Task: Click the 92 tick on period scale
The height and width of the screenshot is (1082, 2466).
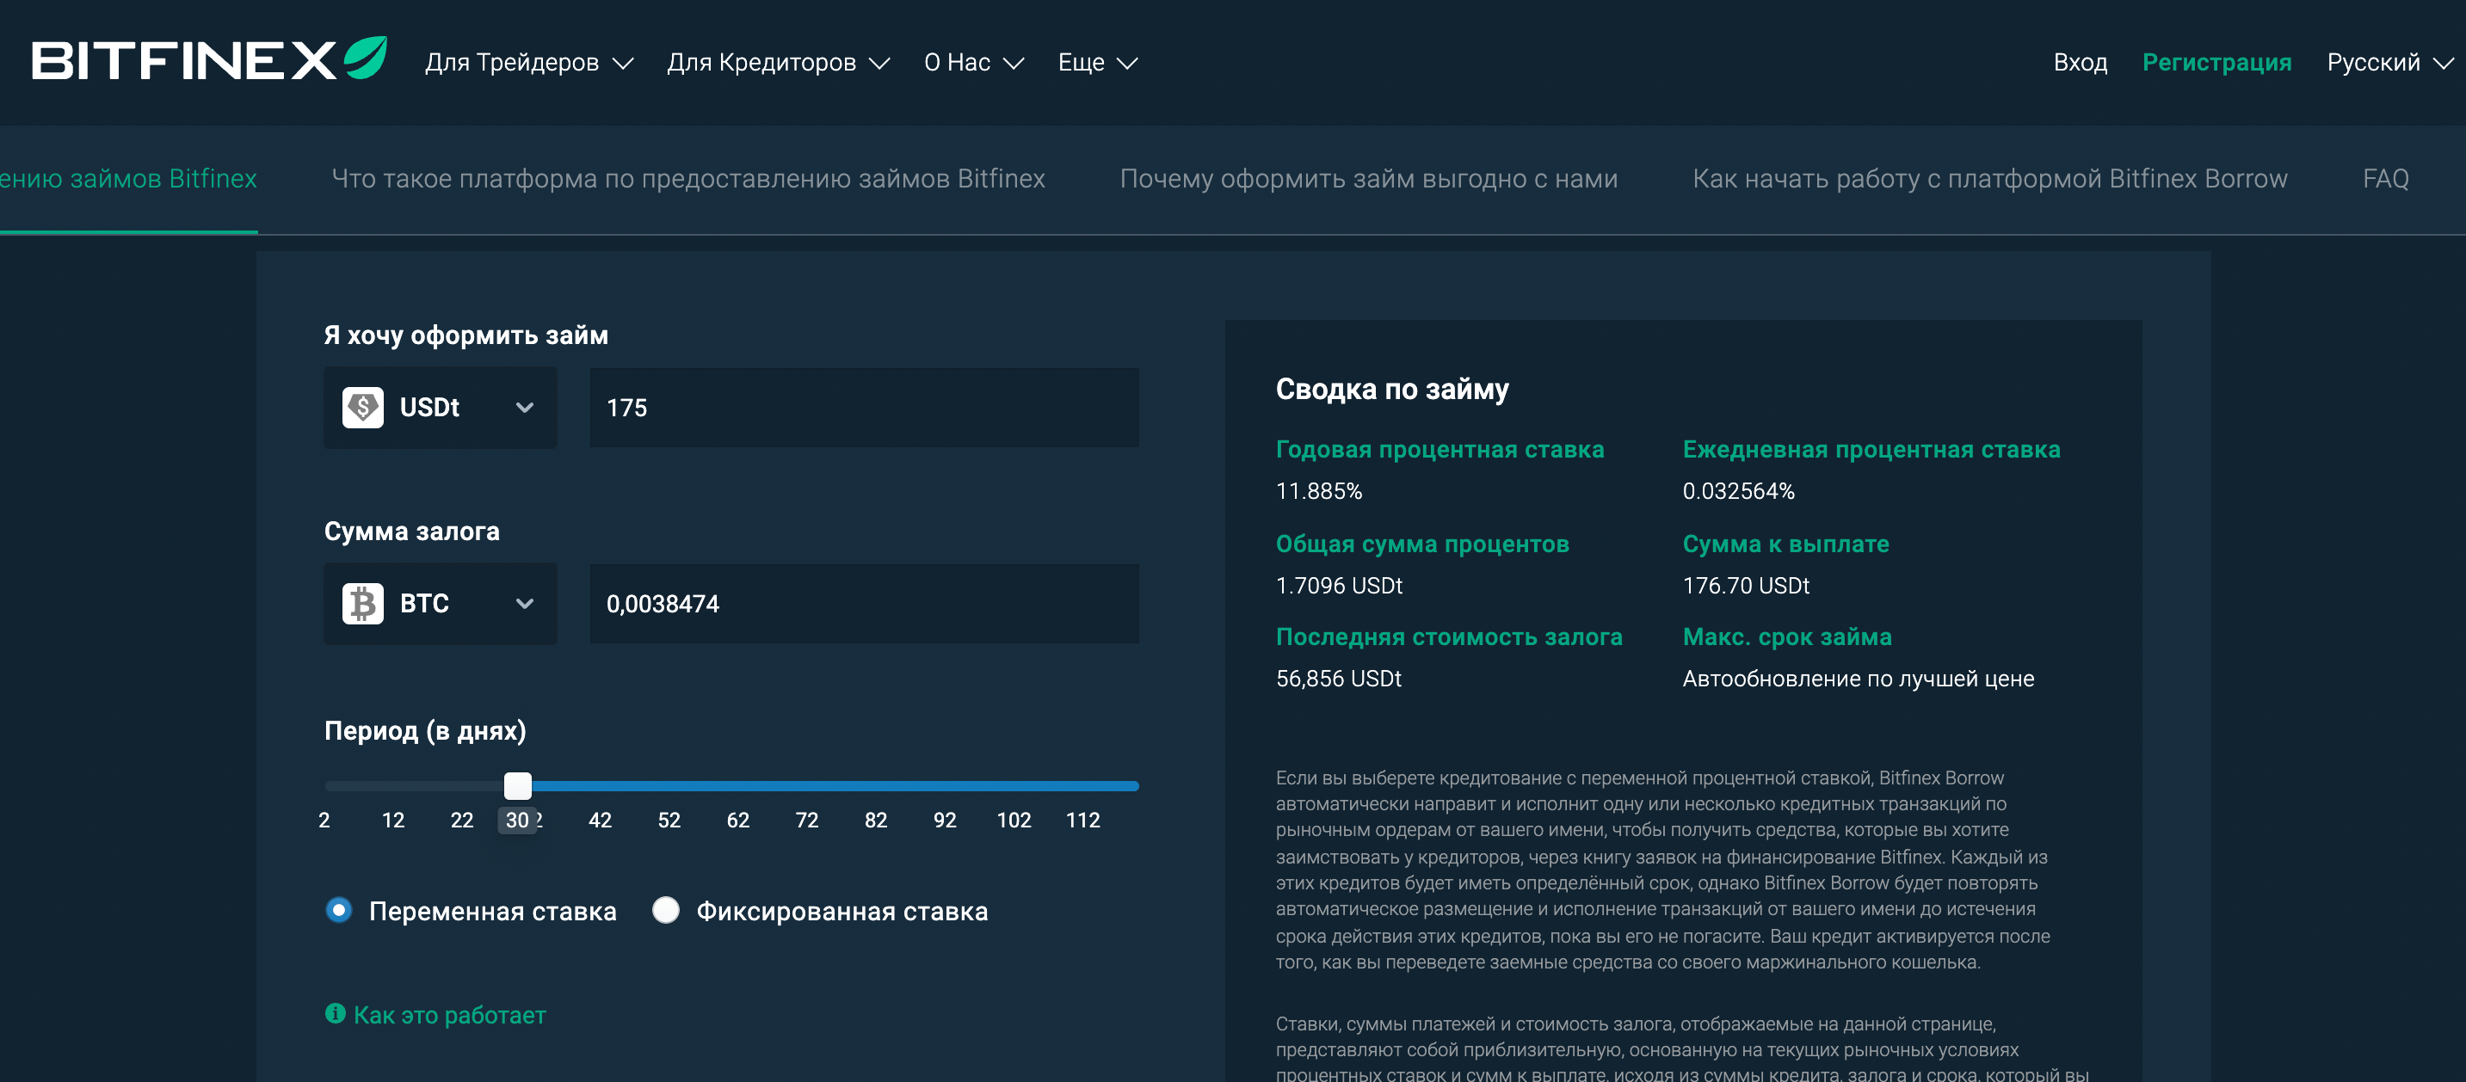Action: pos(945,820)
